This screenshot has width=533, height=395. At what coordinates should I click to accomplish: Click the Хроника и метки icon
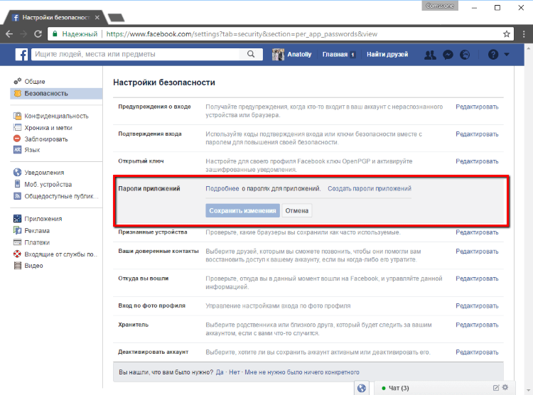[17, 127]
